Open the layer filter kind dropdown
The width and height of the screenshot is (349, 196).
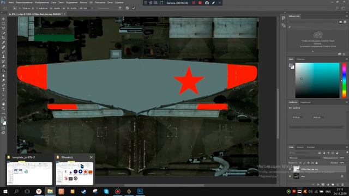click(303, 153)
